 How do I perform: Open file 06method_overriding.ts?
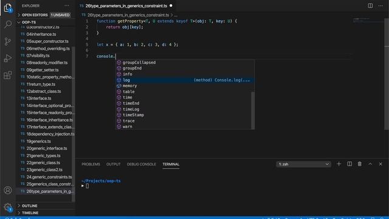48,49
